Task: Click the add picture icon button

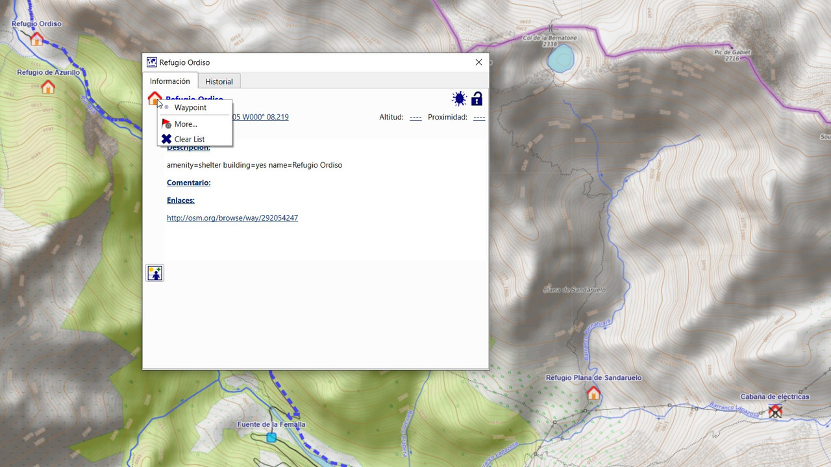Action: [155, 273]
